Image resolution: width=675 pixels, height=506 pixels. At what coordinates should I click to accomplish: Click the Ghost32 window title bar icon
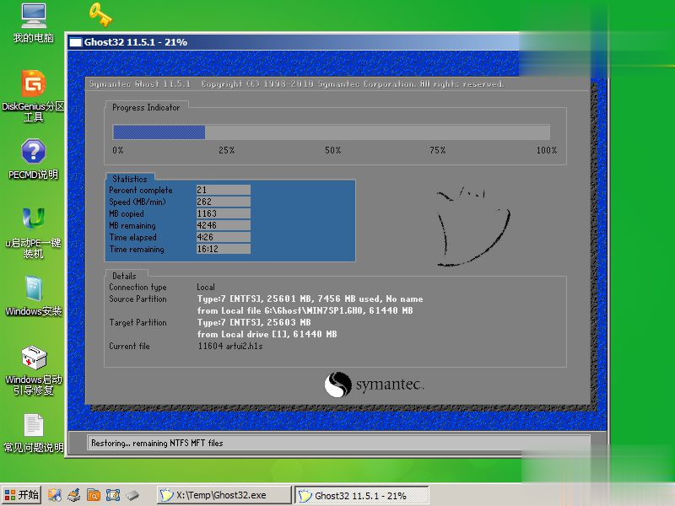76,42
